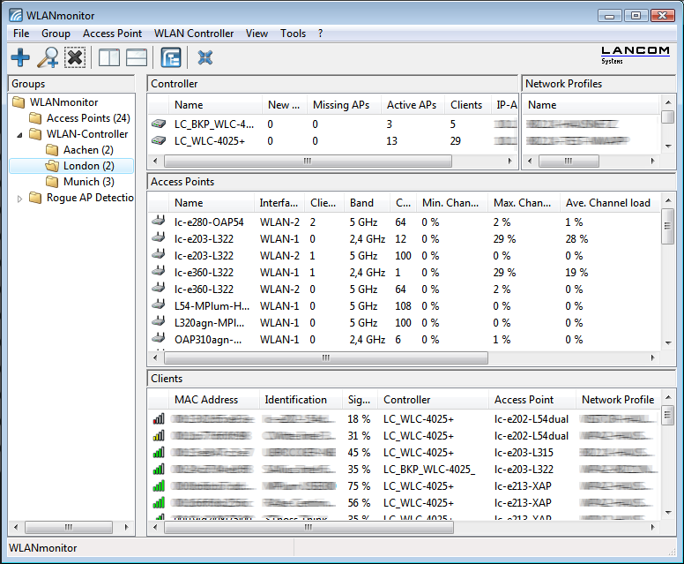
Task: Sort access points by Band column
Action: pyautogui.click(x=361, y=203)
